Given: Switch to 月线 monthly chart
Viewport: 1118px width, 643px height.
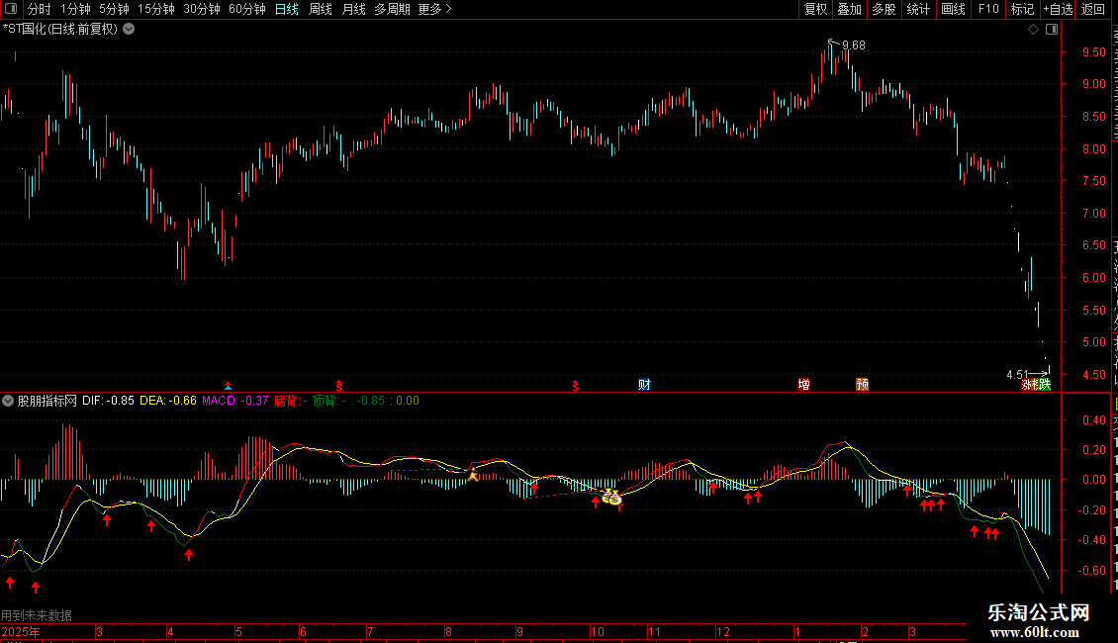Looking at the screenshot, I should tap(353, 9).
